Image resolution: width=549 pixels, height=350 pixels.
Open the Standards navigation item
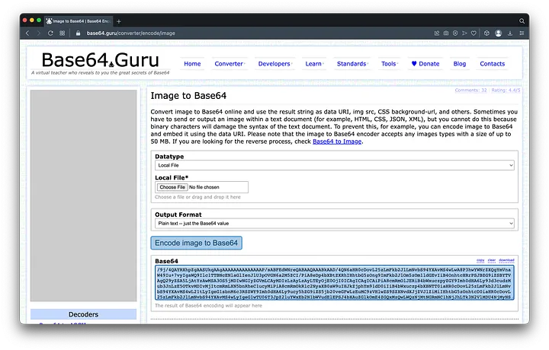tap(352, 64)
